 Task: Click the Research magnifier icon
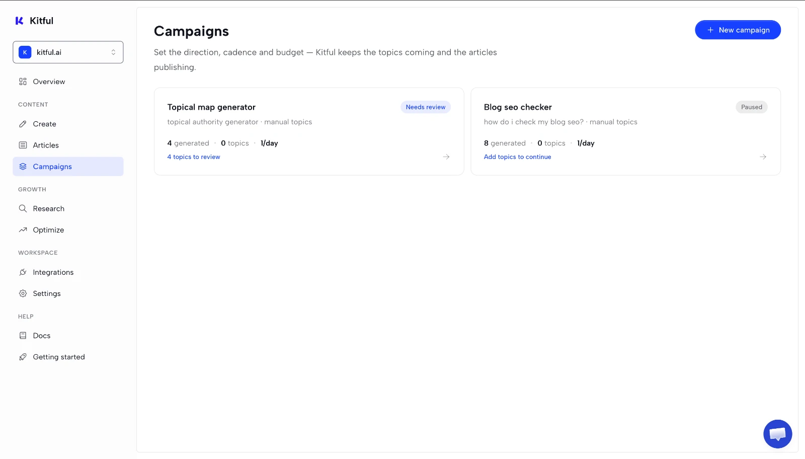(23, 209)
